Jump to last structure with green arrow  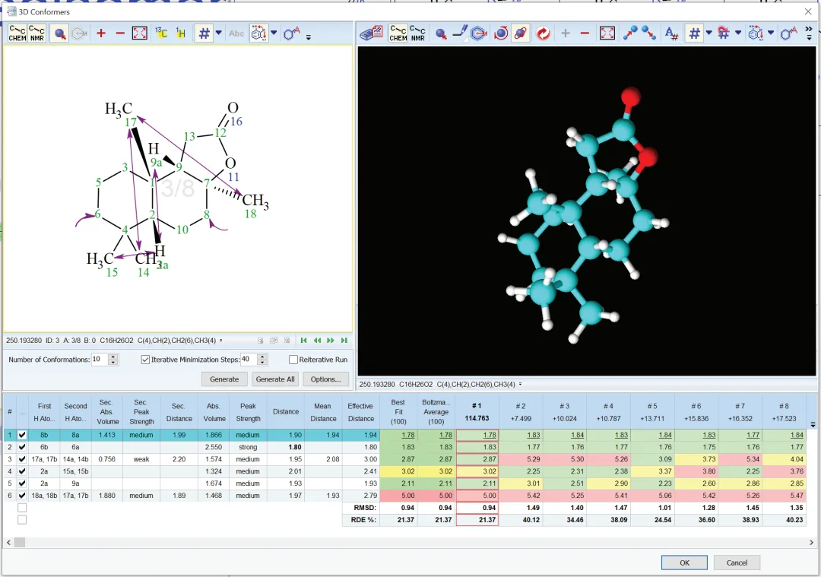[344, 341]
